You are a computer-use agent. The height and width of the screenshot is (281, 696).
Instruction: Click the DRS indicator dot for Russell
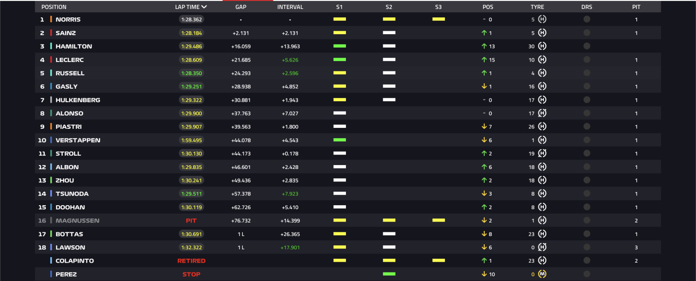[x=587, y=73]
